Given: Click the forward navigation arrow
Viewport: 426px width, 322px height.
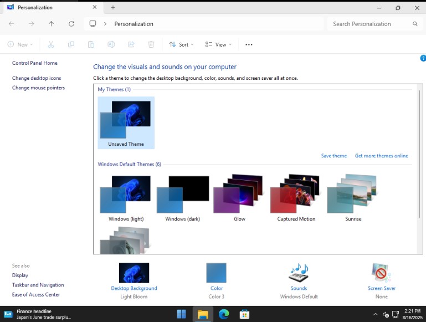Looking at the screenshot, I should (x=31, y=24).
